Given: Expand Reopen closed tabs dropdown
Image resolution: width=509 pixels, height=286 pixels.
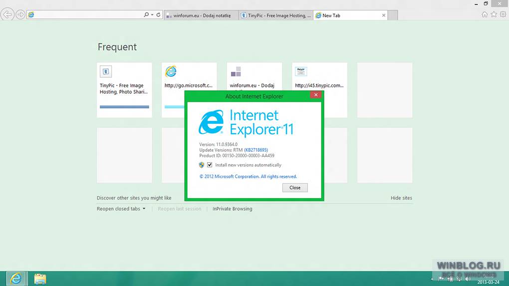Looking at the screenshot, I should coord(121,209).
